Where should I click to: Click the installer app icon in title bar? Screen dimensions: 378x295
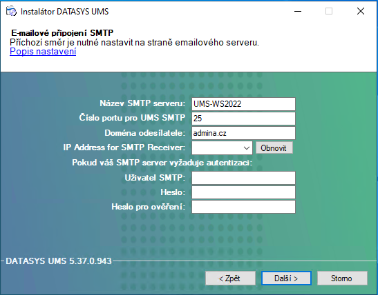11,11
